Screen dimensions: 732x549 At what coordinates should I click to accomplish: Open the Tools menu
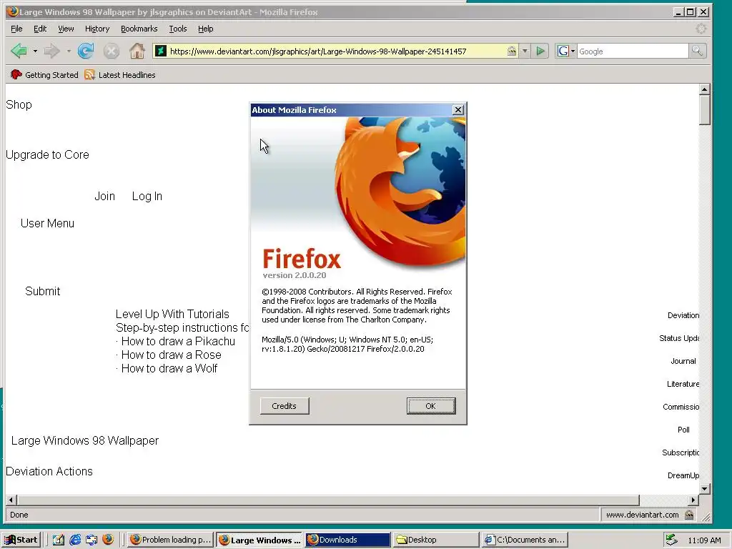[177, 29]
